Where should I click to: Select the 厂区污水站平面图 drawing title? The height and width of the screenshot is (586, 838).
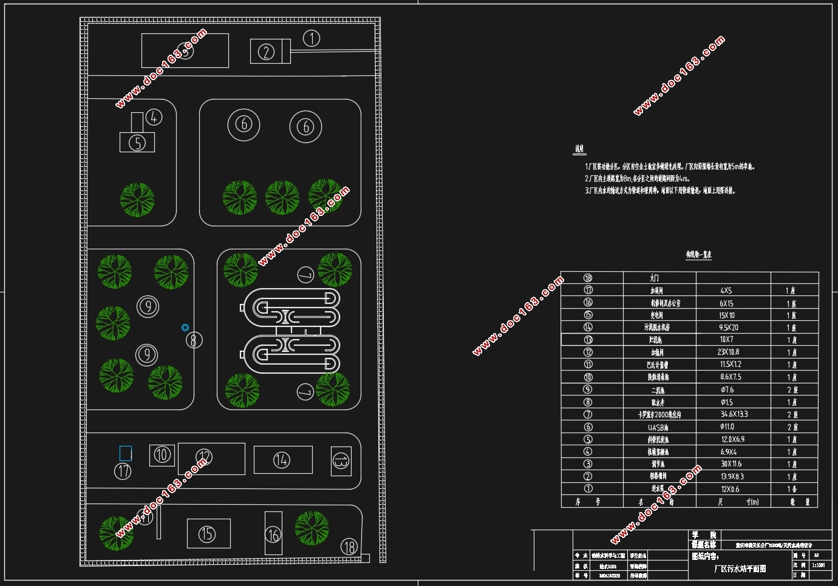pos(740,569)
